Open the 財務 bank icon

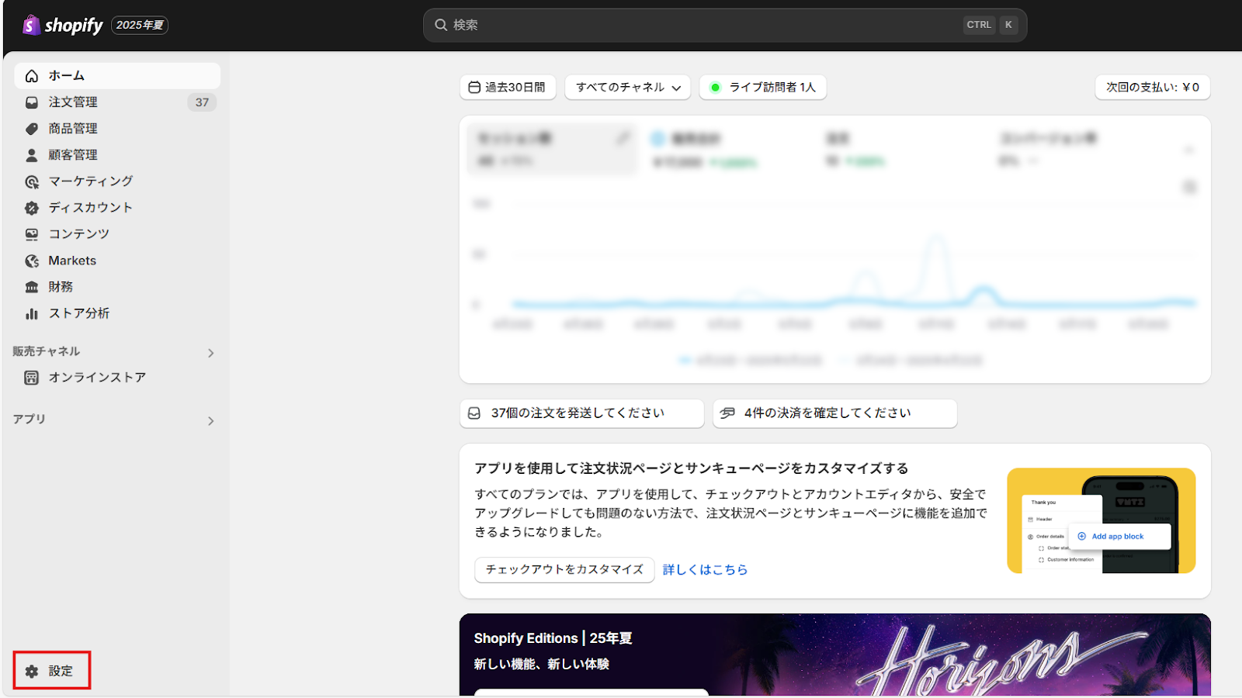pos(32,287)
